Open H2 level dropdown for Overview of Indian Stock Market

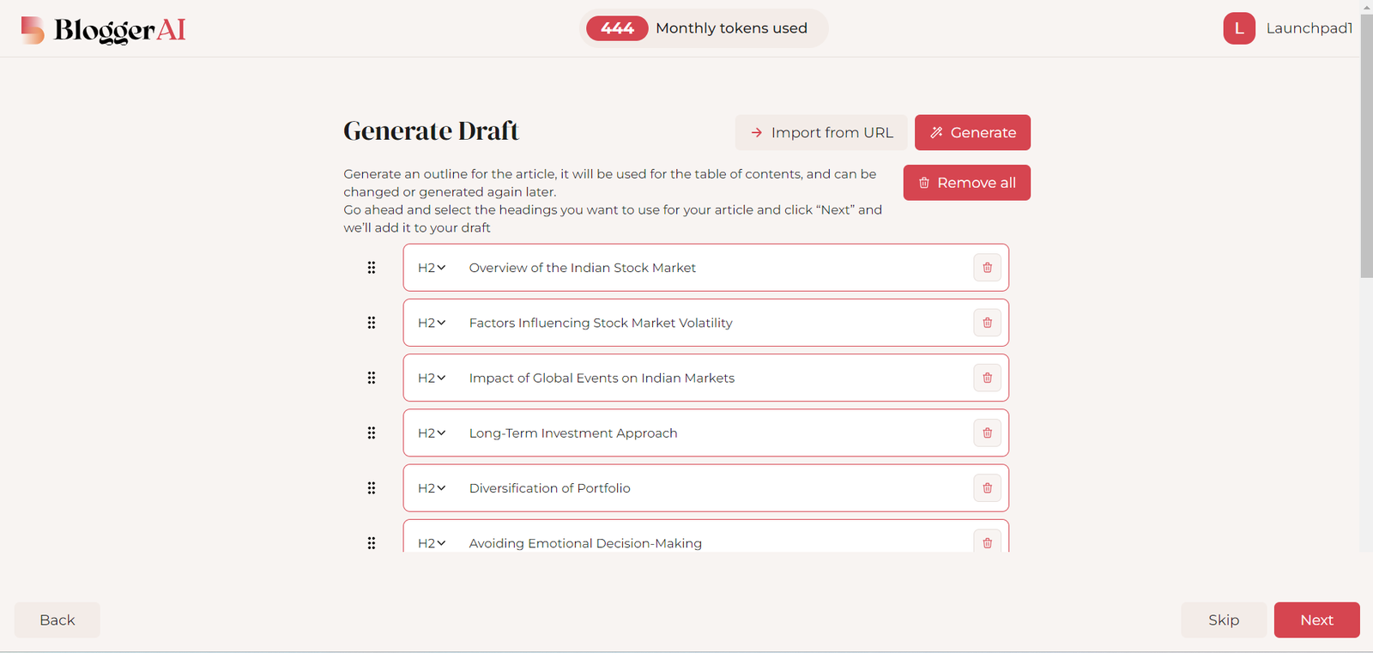(x=432, y=268)
